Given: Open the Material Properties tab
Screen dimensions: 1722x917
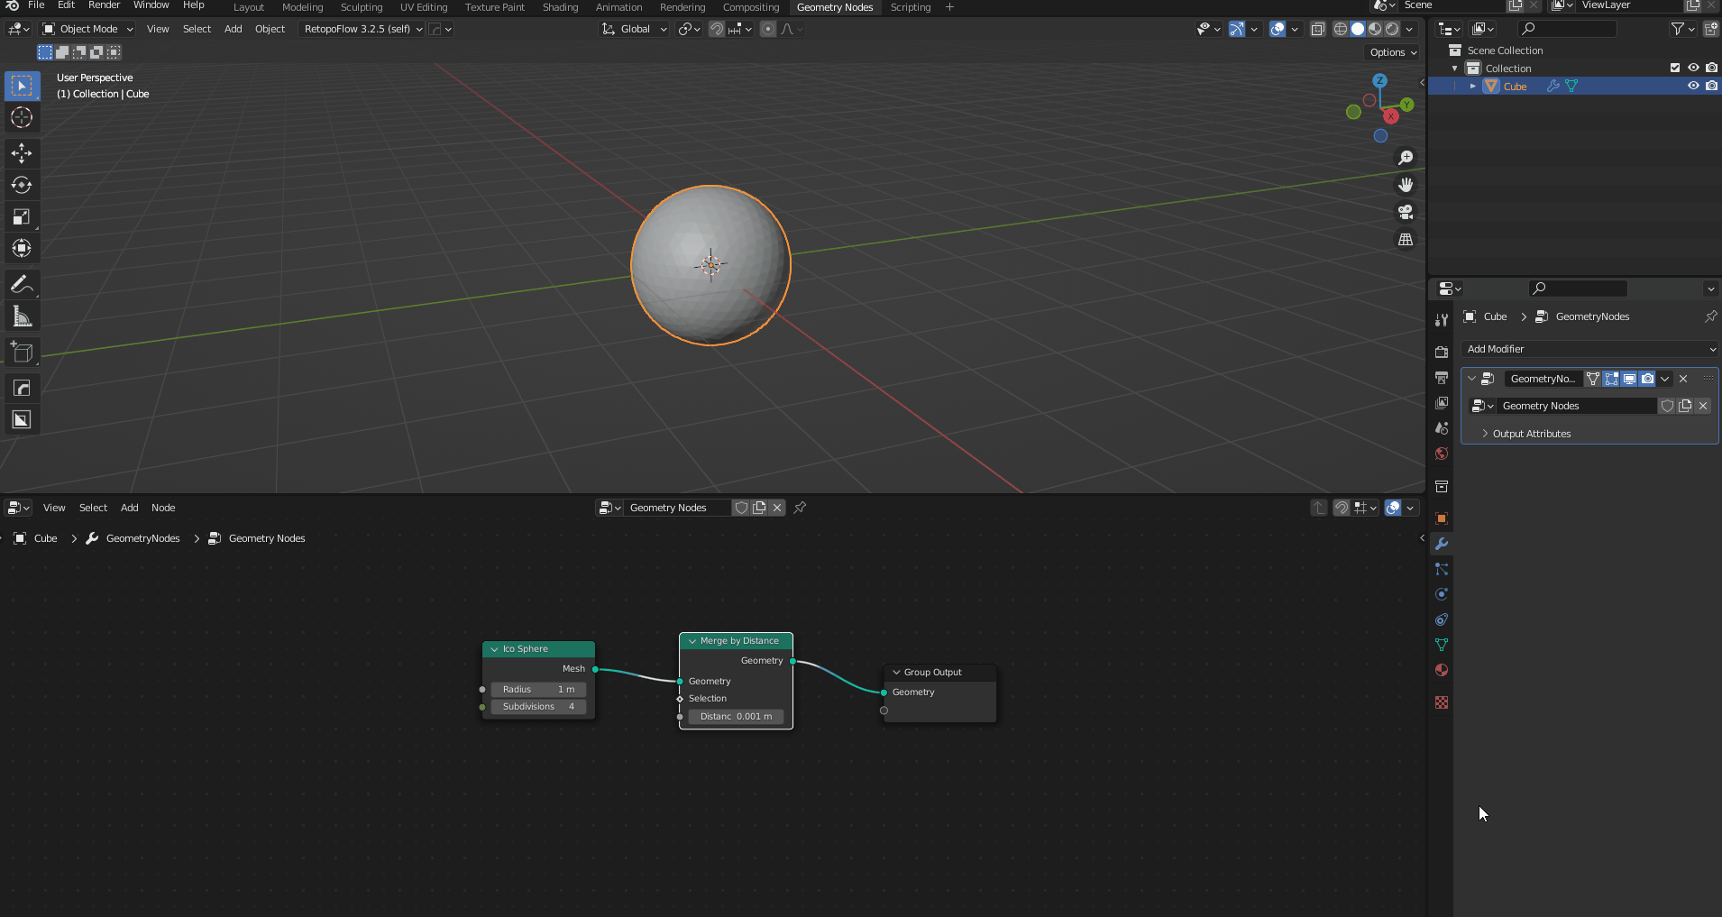Looking at the screenshot, I should [x=1442, y=670].
